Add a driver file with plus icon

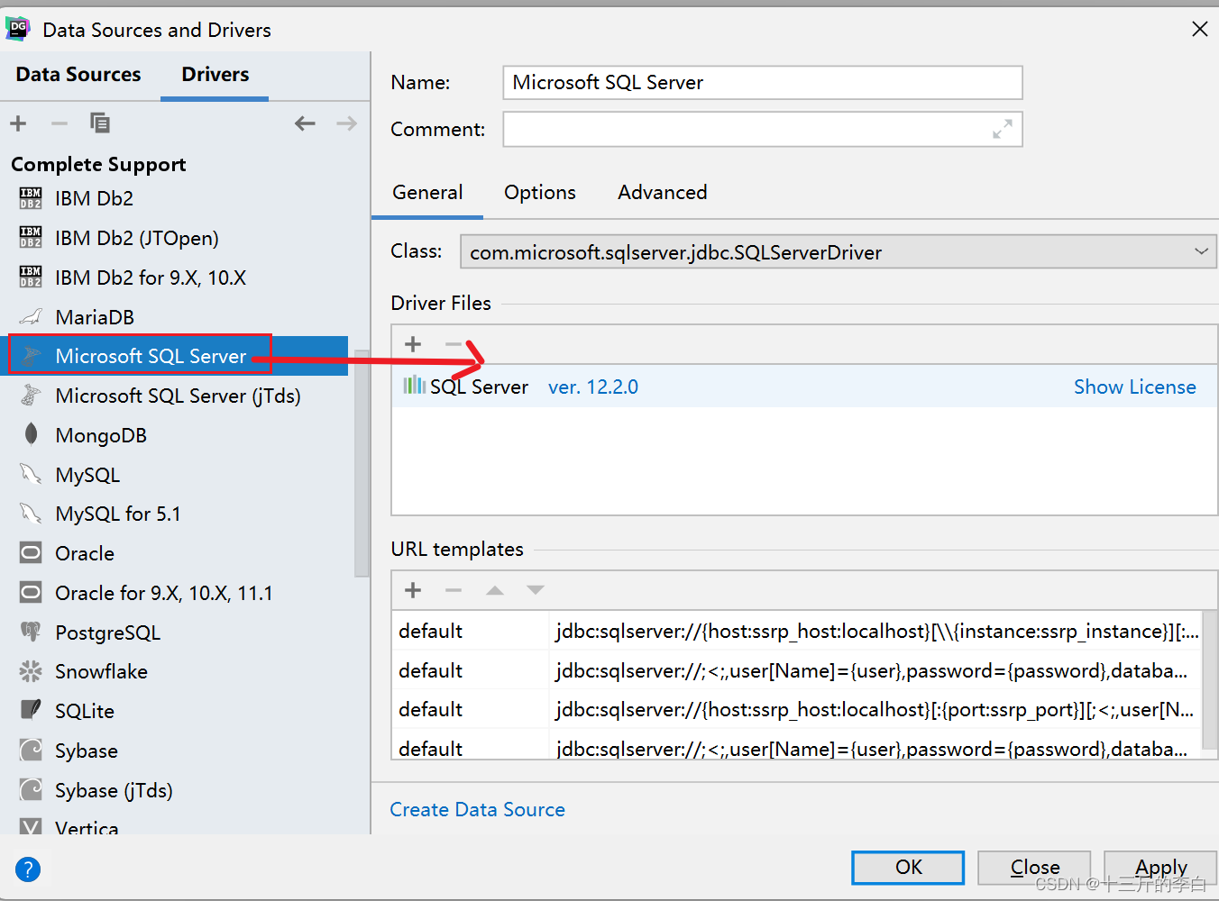(413, 344)
